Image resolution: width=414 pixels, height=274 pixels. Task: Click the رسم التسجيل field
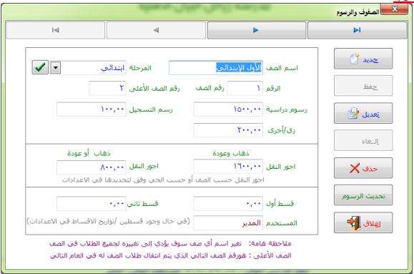(92, 109)
